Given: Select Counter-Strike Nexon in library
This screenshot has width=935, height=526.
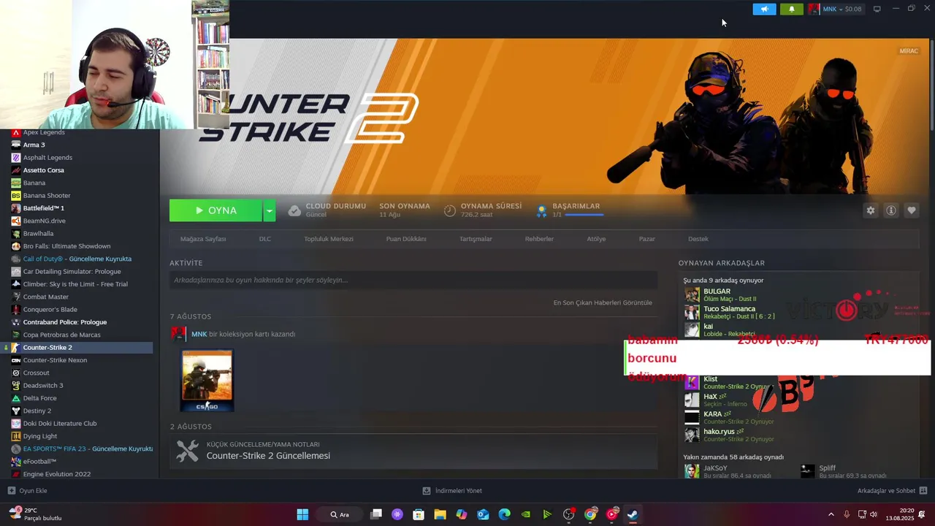Looking at the screenshot, I should pos(55,360).
